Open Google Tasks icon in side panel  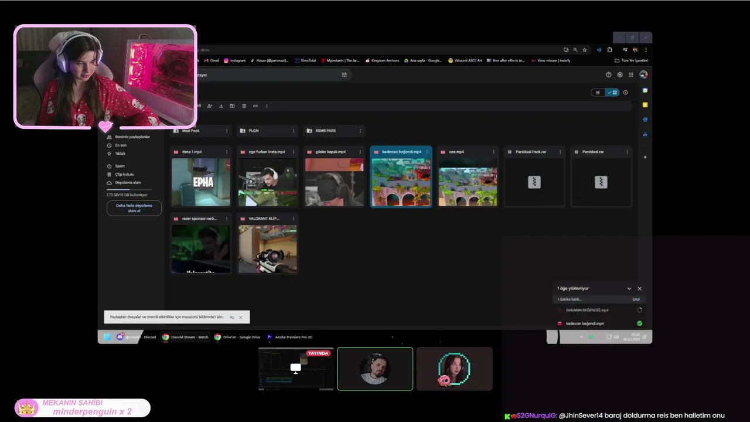click(645, 120)
